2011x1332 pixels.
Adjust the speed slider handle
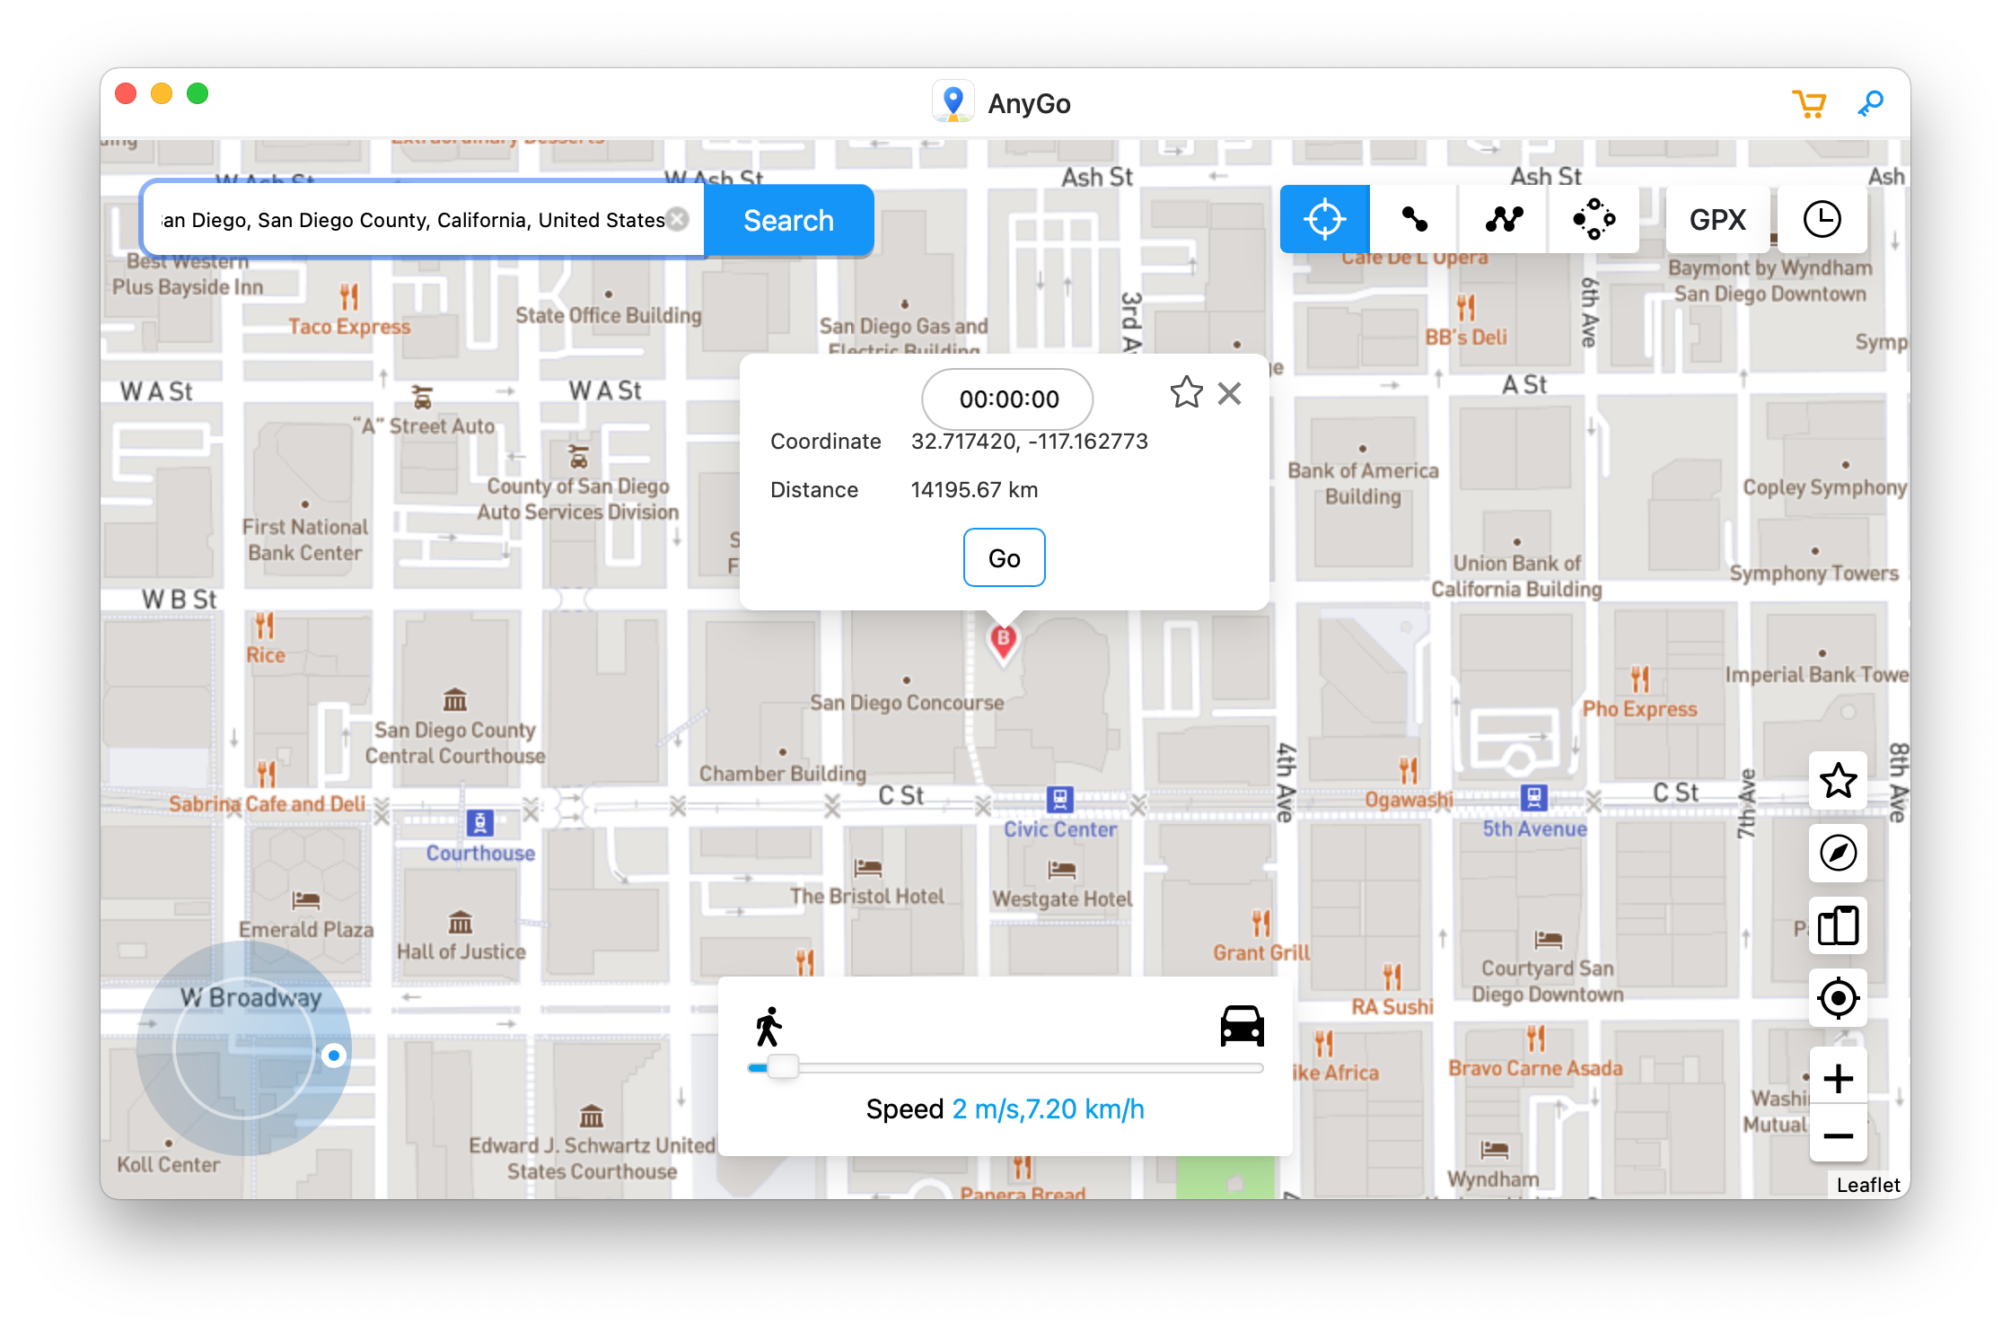[x=783, y=1066]
